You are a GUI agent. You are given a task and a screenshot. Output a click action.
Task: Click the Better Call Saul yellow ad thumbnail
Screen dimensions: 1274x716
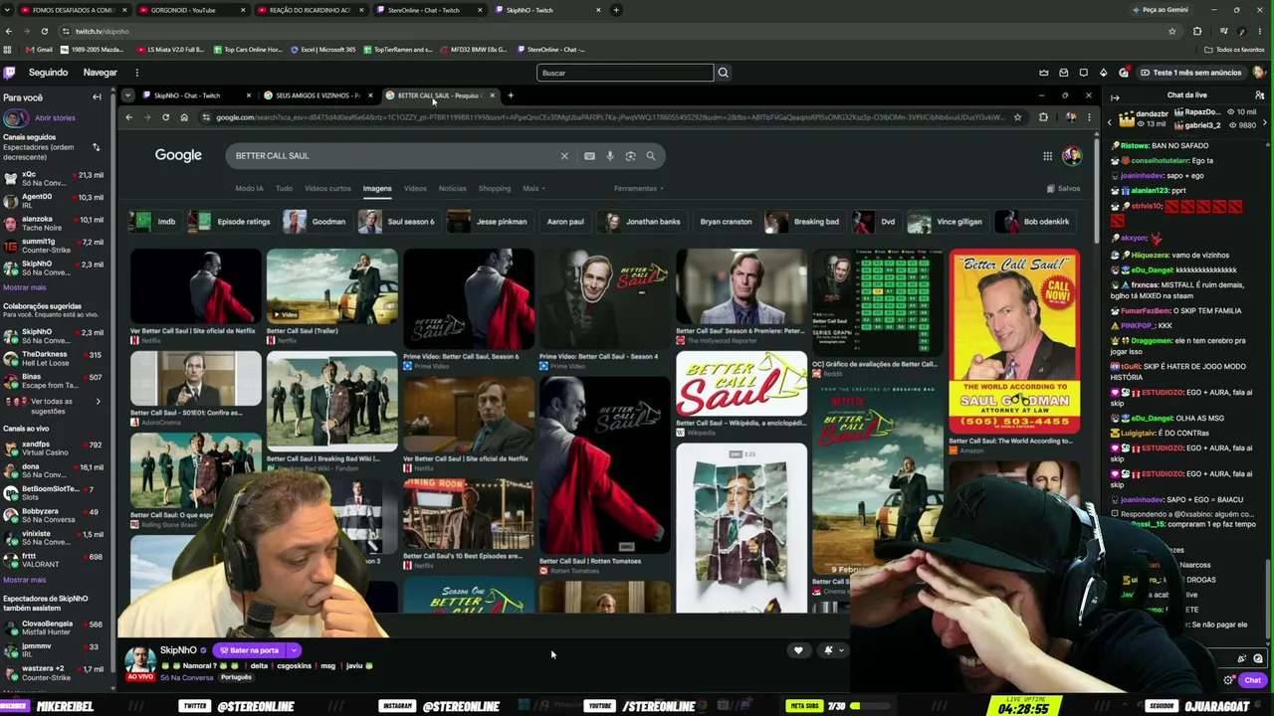[1014, 342]
